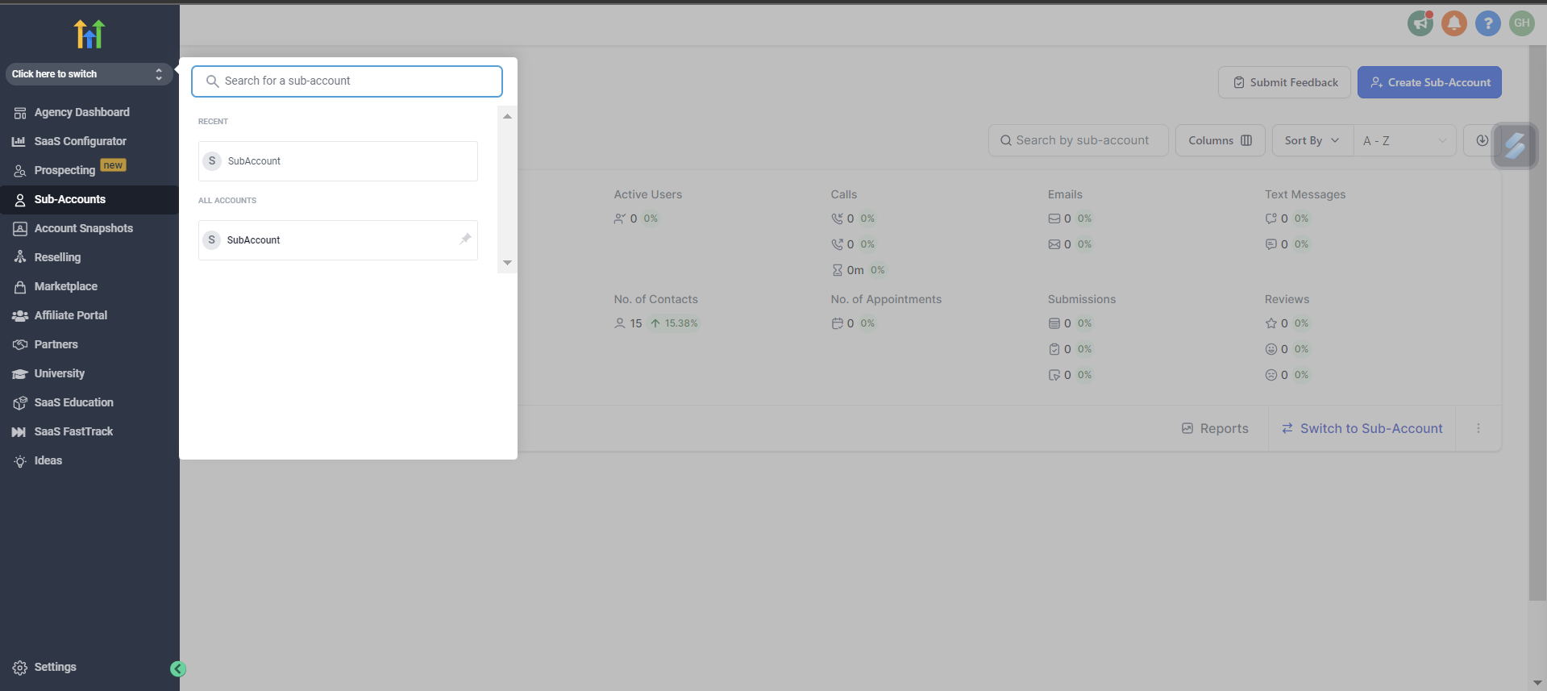
Task: Click the HighLevel arrows logo
Action: click(x=89, y=34)
